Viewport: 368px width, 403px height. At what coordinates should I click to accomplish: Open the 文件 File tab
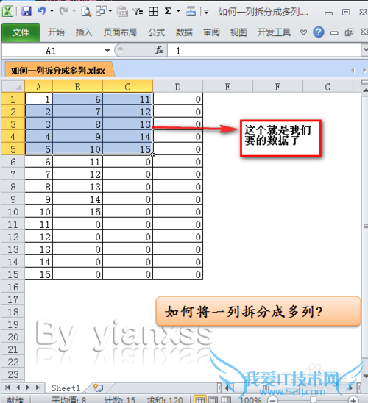coord(21,32)
